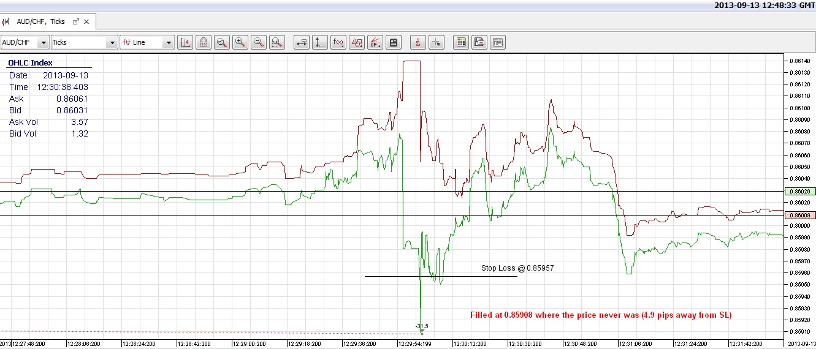Close the AUD/CHF, Ticks tab
Viewport: 816px width, 349px height.
coord(86,21)
